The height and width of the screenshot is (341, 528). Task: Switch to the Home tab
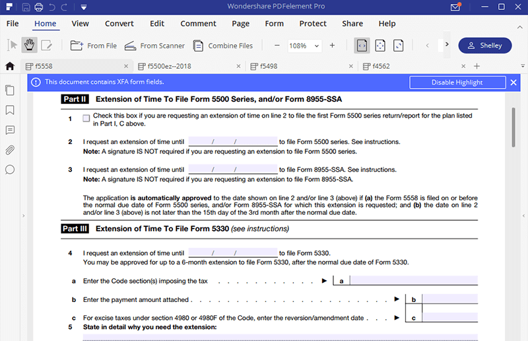(x=45, y=24)
